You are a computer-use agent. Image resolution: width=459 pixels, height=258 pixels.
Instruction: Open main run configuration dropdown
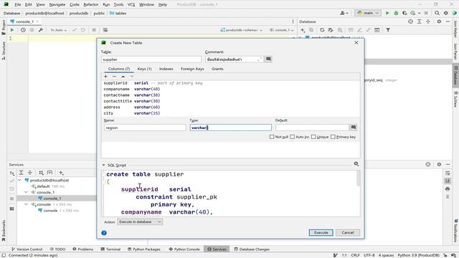click(368, 13)
